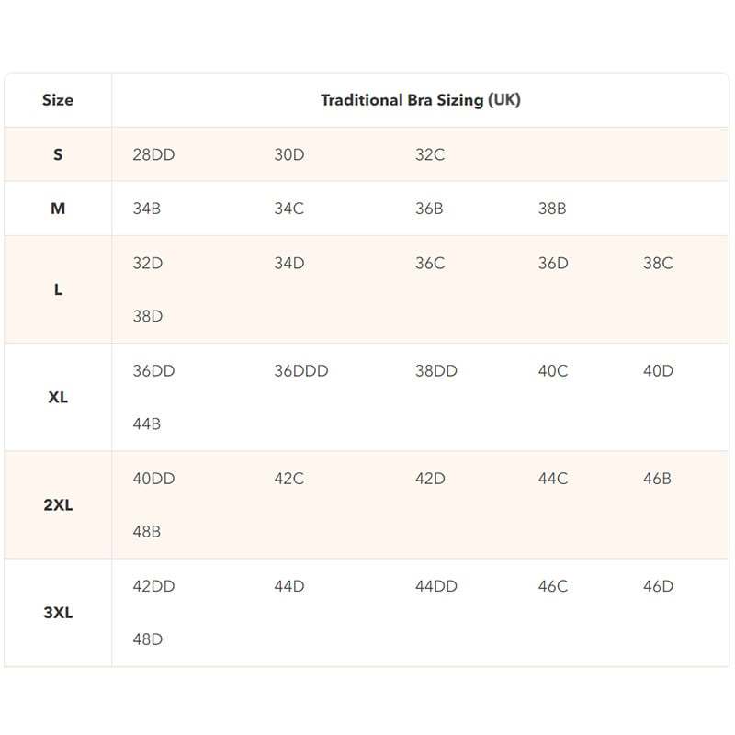Image resolution: width=735 pixels, height=735 pixels.
Task: Select the L size row label
Action: [58, 289]
